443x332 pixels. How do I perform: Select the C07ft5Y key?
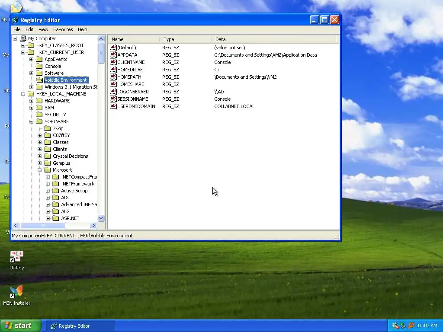click(61, 135)
